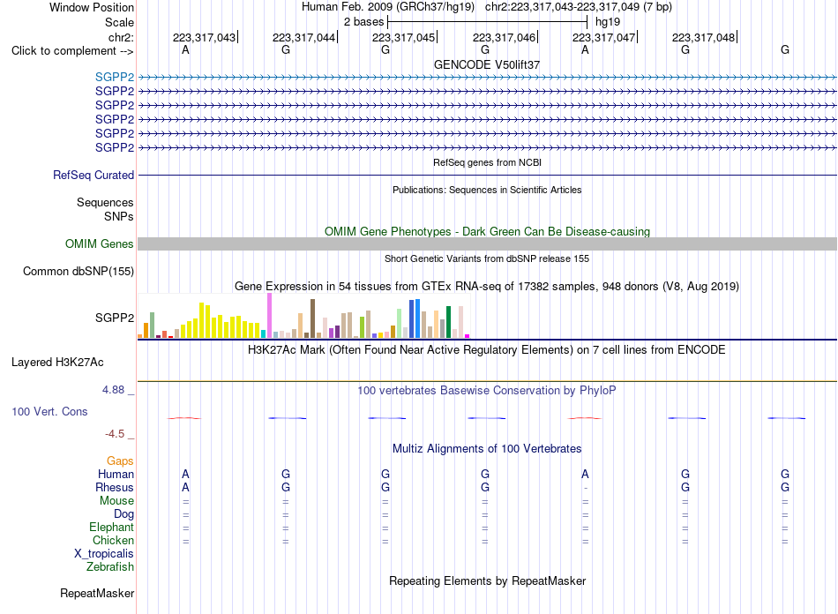Click the tall violet bar in GTEx chart
This screenshot has height=614, width=838.
tap(270, 315)
